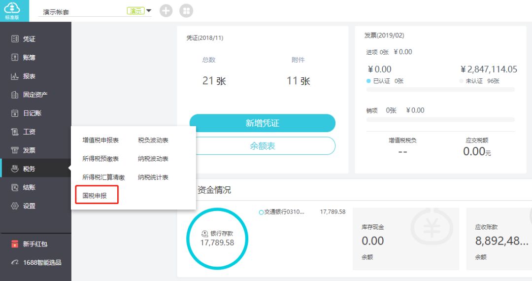Select 国税申报 from the tax submenu
The width and height of the screenshot is (532, 281).
click(x=95, y=196)
